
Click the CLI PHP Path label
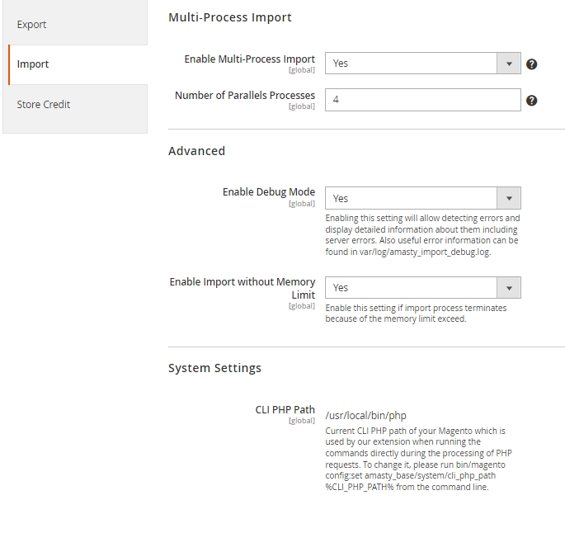tap(285, 410)
